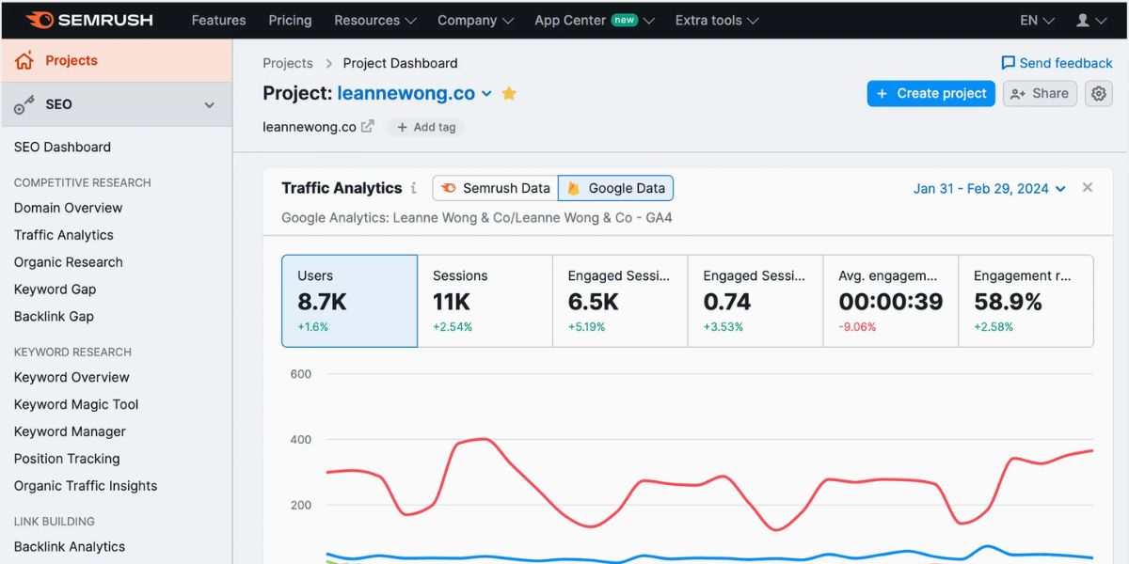Open sidebar Traffic Analytics link
The height and width of the screenshot is (564, 1129).
64,235
